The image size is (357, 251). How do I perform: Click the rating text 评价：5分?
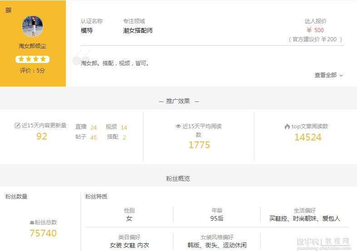(32, 70)
